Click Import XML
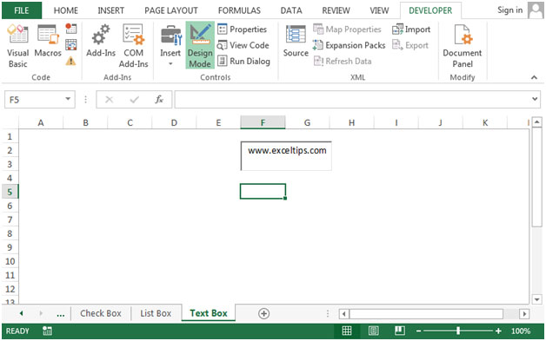546x341 pixels. [x=411, y=30]
